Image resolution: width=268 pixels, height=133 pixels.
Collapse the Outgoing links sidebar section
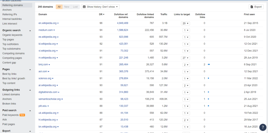coord(30,90)
